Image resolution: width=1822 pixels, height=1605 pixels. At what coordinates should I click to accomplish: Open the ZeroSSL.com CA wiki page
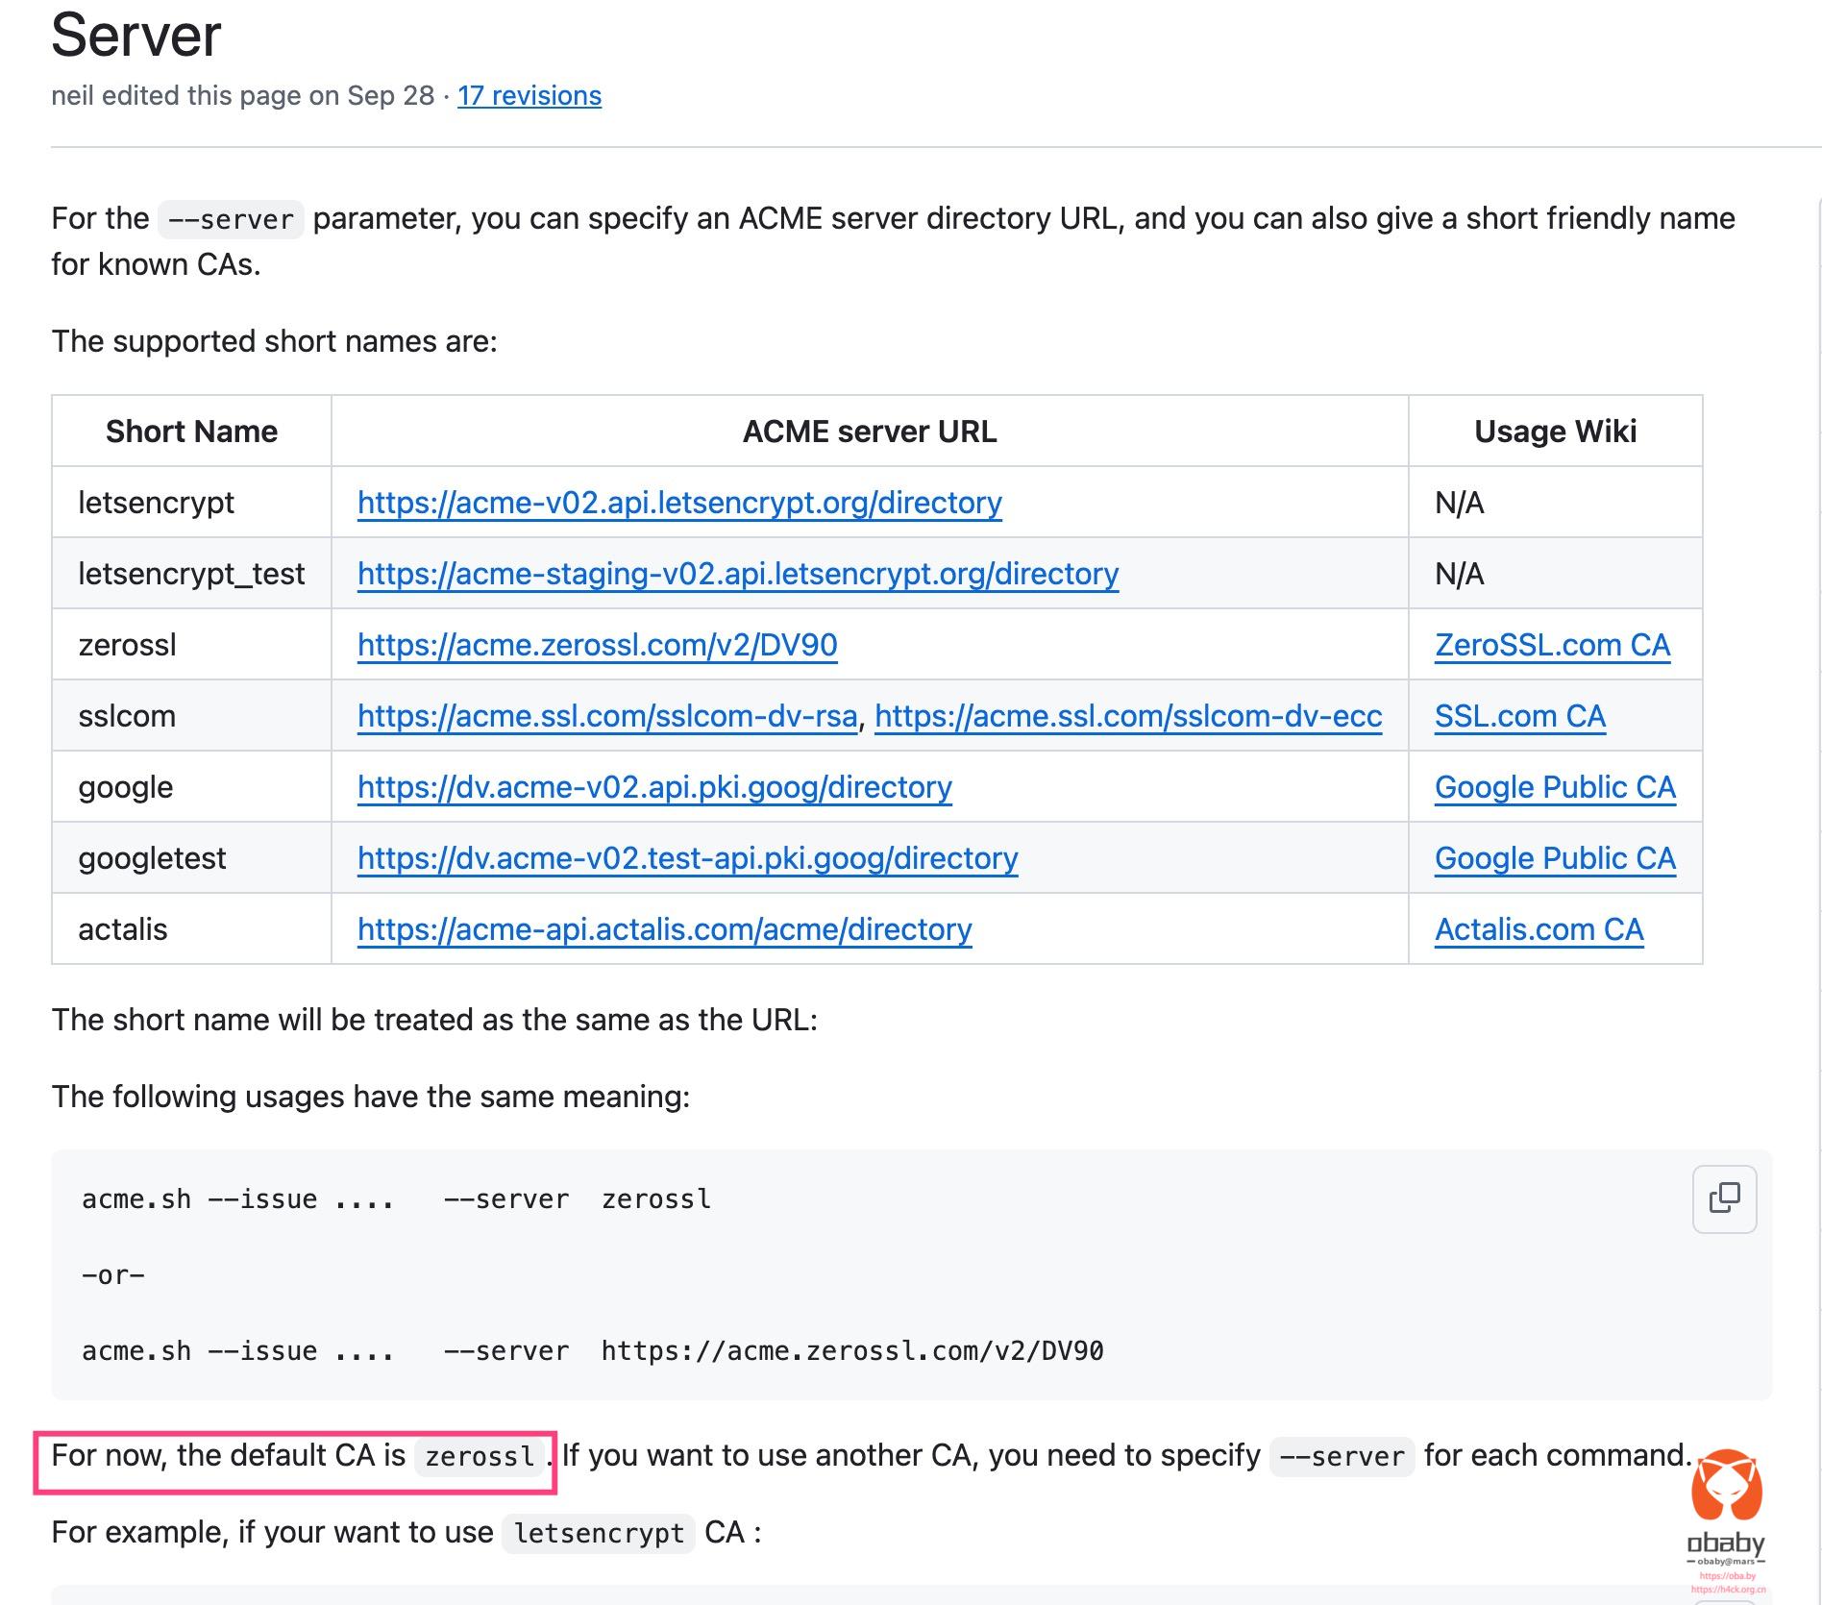1552,645
